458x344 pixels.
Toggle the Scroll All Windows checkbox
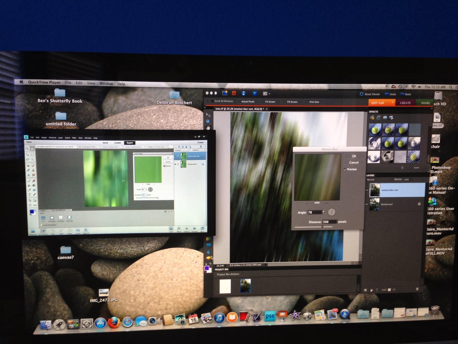pos(212,101)
